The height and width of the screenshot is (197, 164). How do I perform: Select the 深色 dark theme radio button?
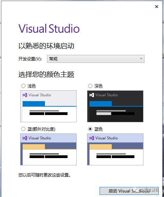click(90, 86)
